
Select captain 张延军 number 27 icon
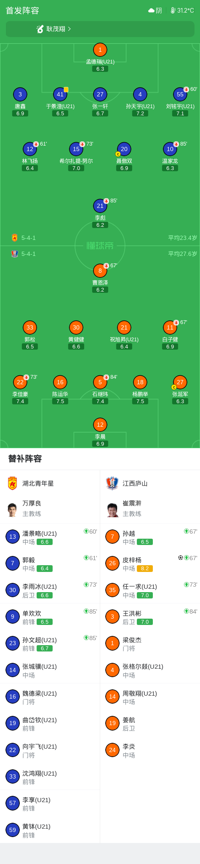click(x=180, y=383)
